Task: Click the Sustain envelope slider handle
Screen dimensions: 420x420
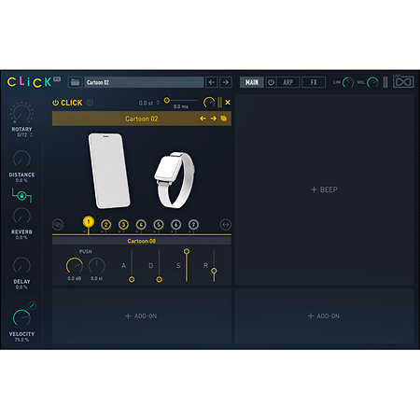Action: click(x=187, y=251)
